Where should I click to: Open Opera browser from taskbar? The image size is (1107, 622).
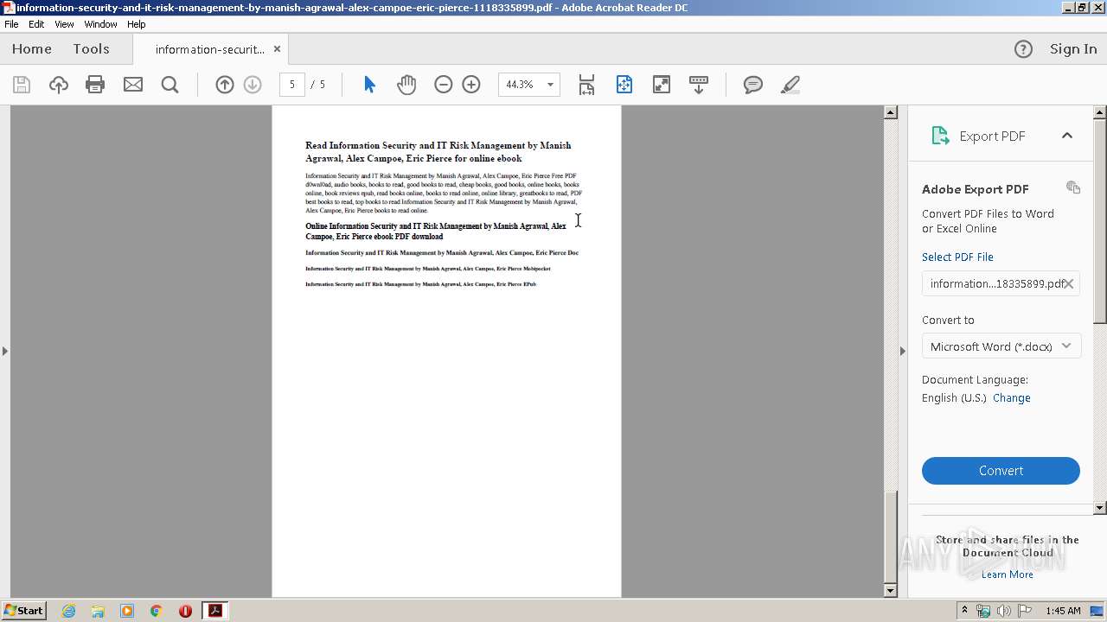tap(185, 611)
